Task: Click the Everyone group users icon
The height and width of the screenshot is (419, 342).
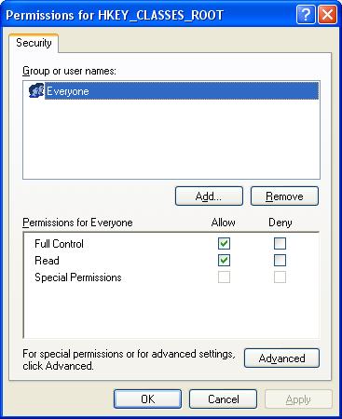Action: (36, 90)
